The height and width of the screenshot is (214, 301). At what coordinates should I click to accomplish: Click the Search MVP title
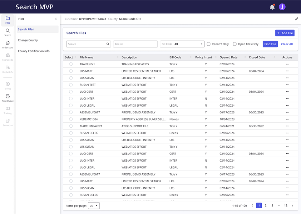(35, 7)
